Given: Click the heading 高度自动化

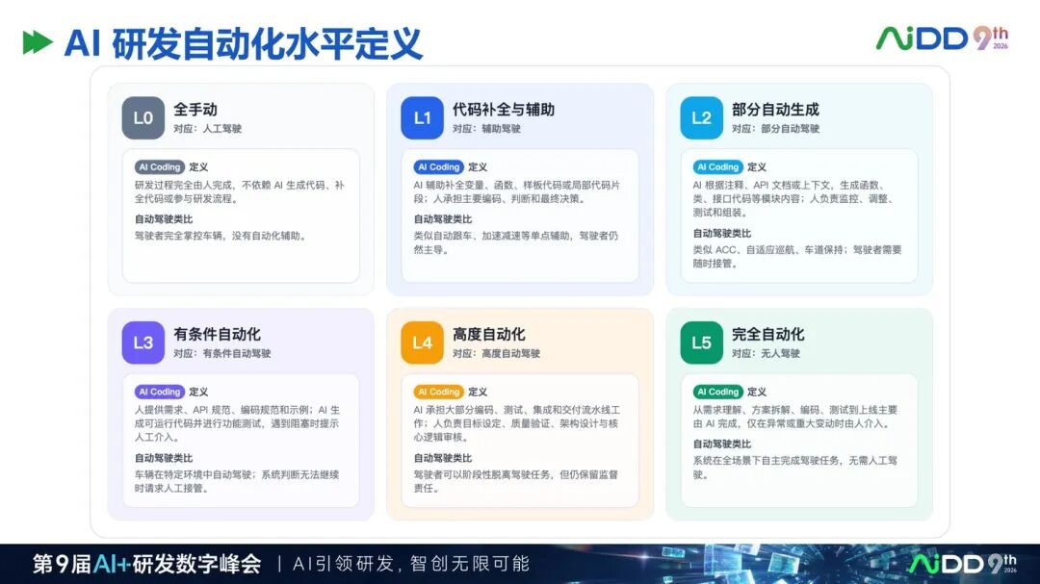Looking at the screenshot, I should click(489, 334).
